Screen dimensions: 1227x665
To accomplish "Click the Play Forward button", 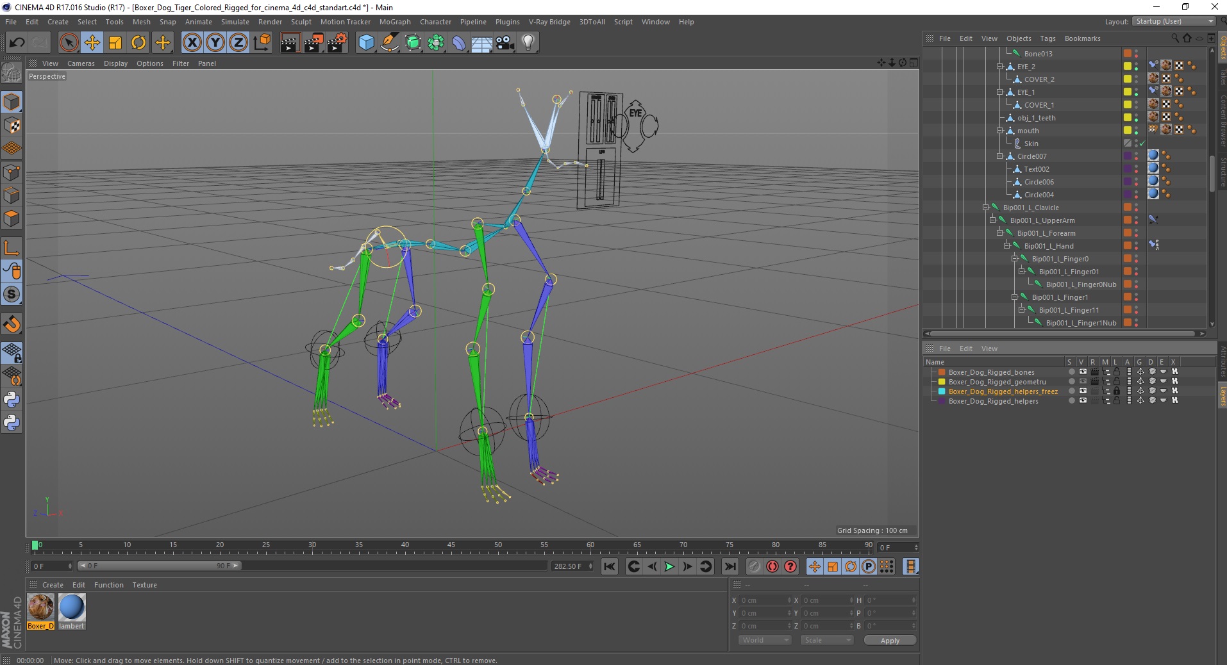I will click(669, 566).
